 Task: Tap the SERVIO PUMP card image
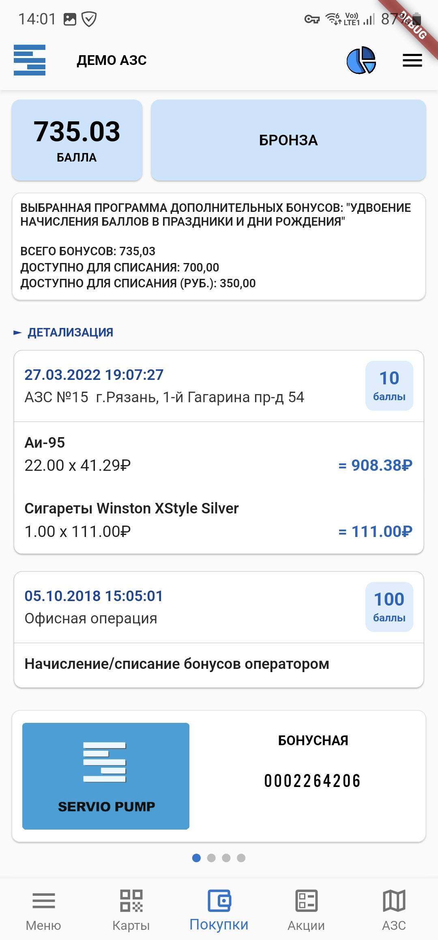click(106, 776)
